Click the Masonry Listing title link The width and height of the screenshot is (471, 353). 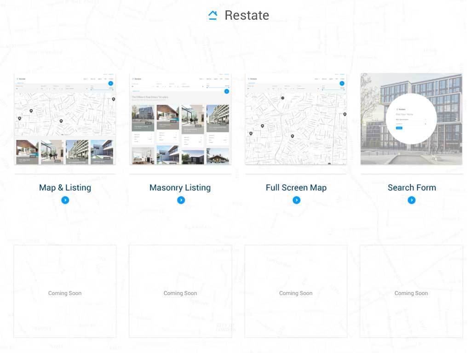pyautogui.click(x=180, y=188)
